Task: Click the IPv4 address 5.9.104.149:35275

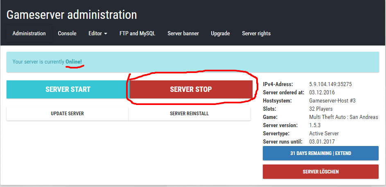Action: pyautogui.click(x=330, y=84)
